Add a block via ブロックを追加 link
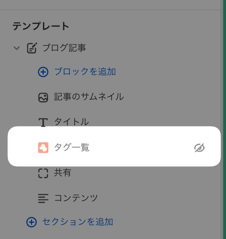226x239 pixels. pos(85,72)
